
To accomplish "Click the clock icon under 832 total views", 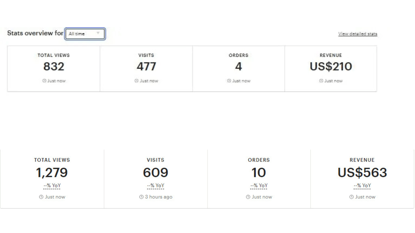I will pos(44,81).
